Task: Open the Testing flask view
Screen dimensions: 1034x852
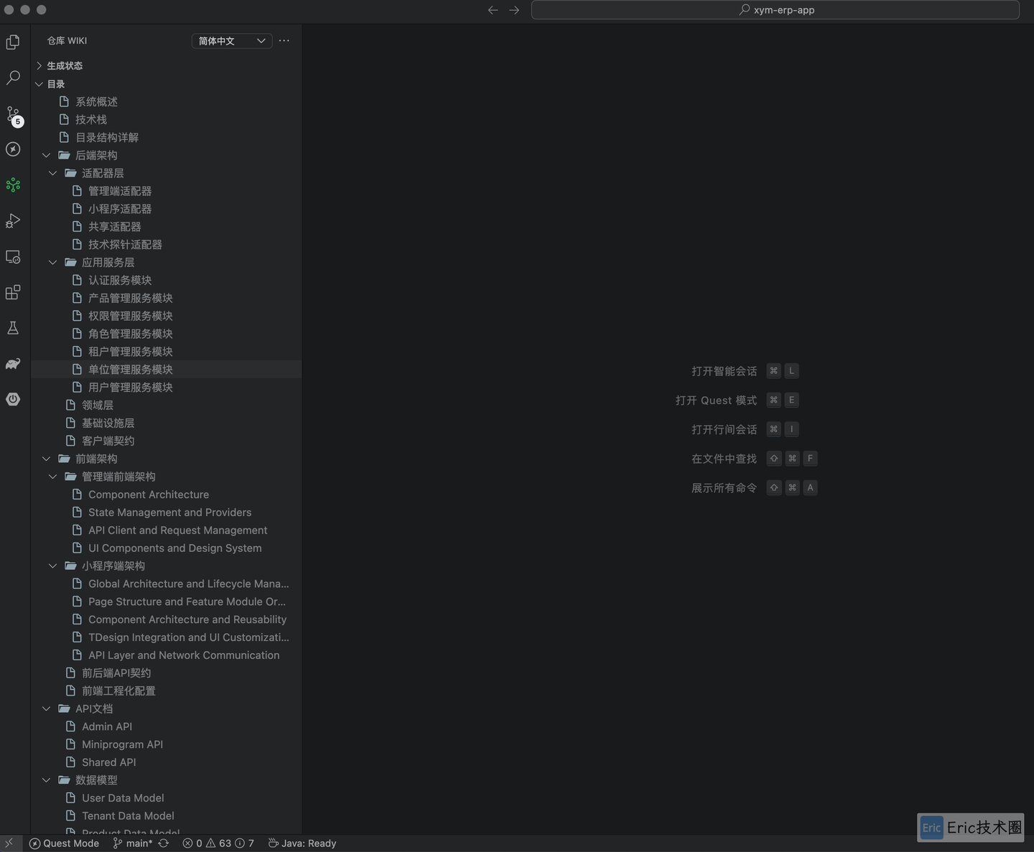Action: 13,328
